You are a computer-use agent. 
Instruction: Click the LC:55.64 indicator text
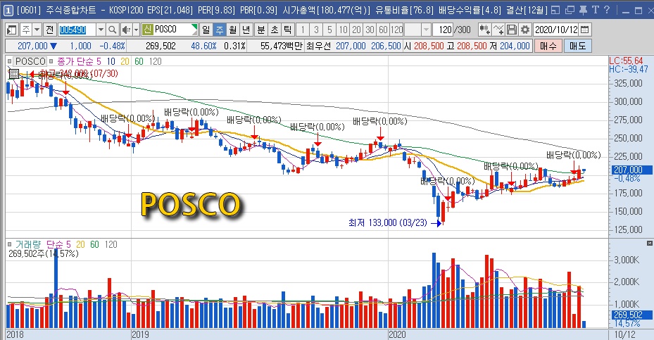[x=626, y=61]
